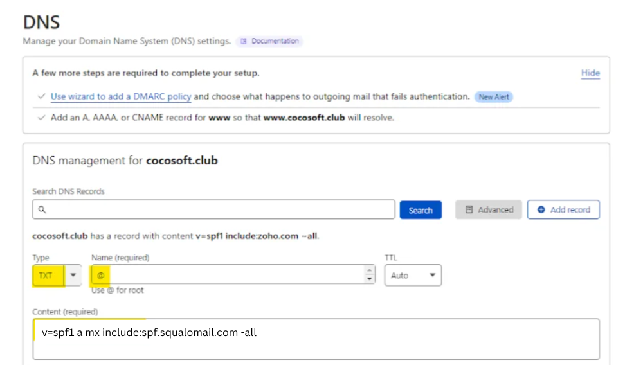Click inside the Content SPF text area
This screenshot has width=625, height=381.
click(315, 339)
